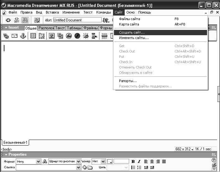The height and width of the screenshot is (172, 220).
Task: Open the Помощь menu
Action: [x=145, y=12]
